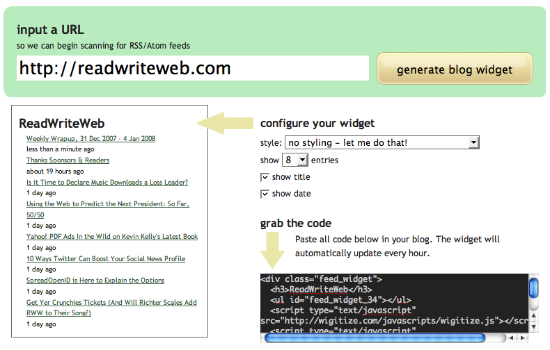
Task: Open the Weekly Wrapup, 31 Dec 2007 link
Action: click(91, 139)
